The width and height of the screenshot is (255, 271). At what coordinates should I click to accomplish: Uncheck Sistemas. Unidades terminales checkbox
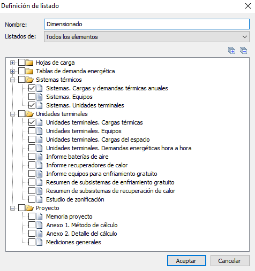pos(32,105)
